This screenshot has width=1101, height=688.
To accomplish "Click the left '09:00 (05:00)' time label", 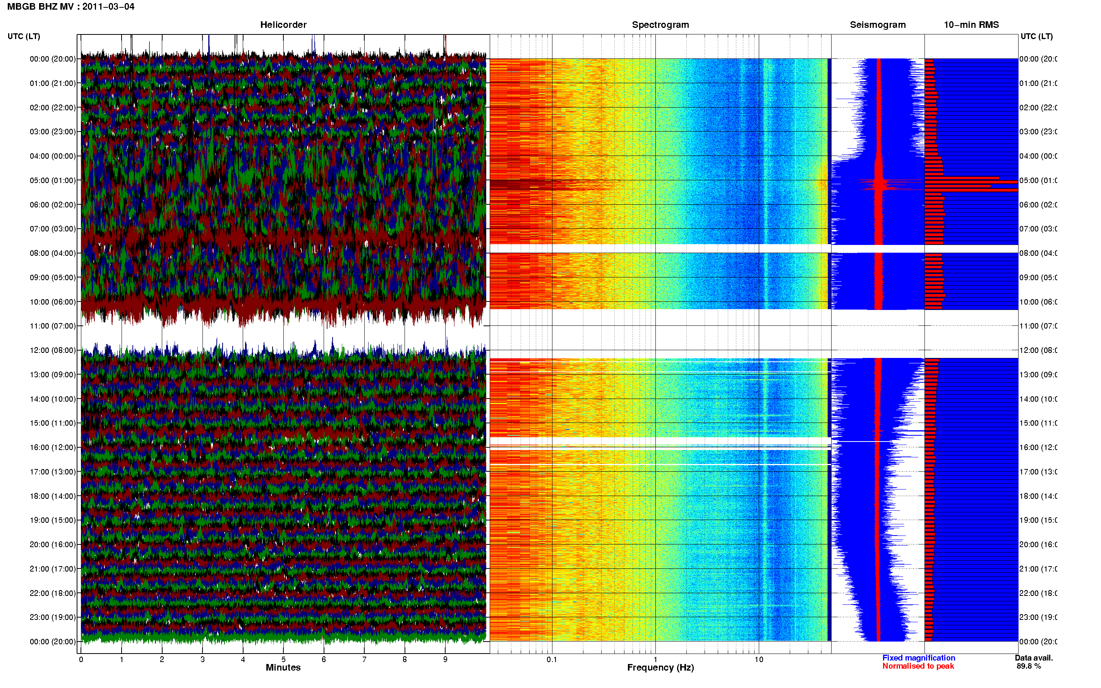I will [53, 277].
